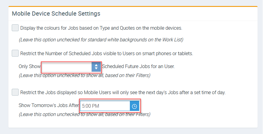Tick Restrict the Number of Scheduled Jobs checkbox
This screenshot has width=263, height=134.
tap(15, 53)
